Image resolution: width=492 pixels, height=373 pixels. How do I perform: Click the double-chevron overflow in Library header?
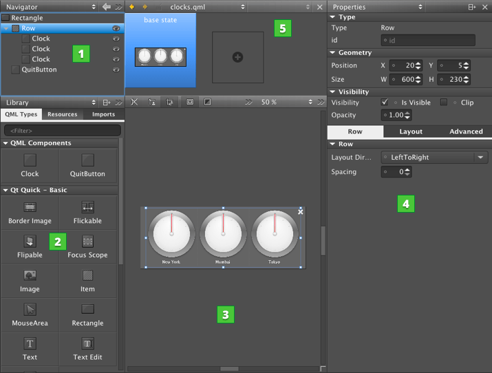(118, 103)
